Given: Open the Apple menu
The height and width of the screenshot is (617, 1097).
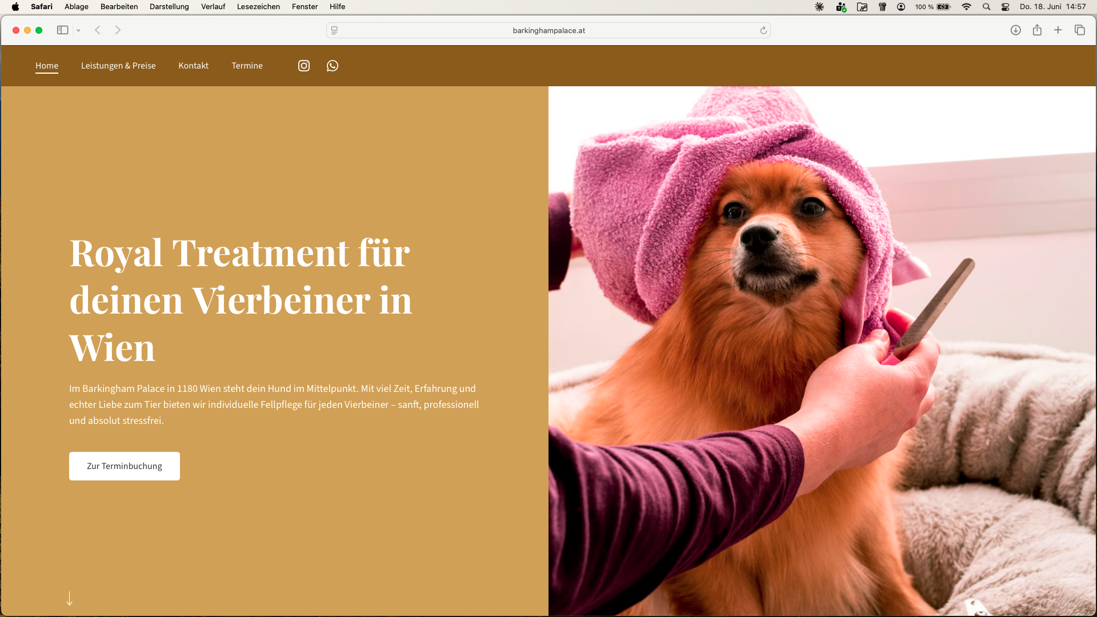Looking at the screenshot, I should (15, 7).
